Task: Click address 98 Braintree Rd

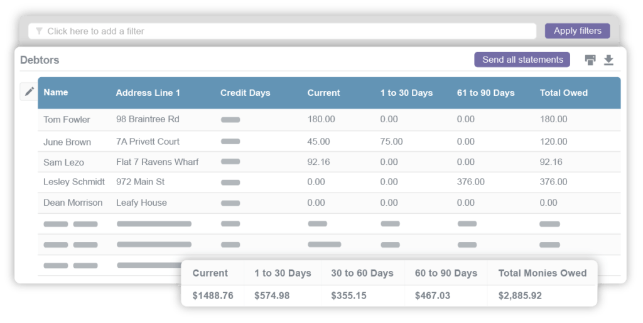Action: click(x=148, y=119)
